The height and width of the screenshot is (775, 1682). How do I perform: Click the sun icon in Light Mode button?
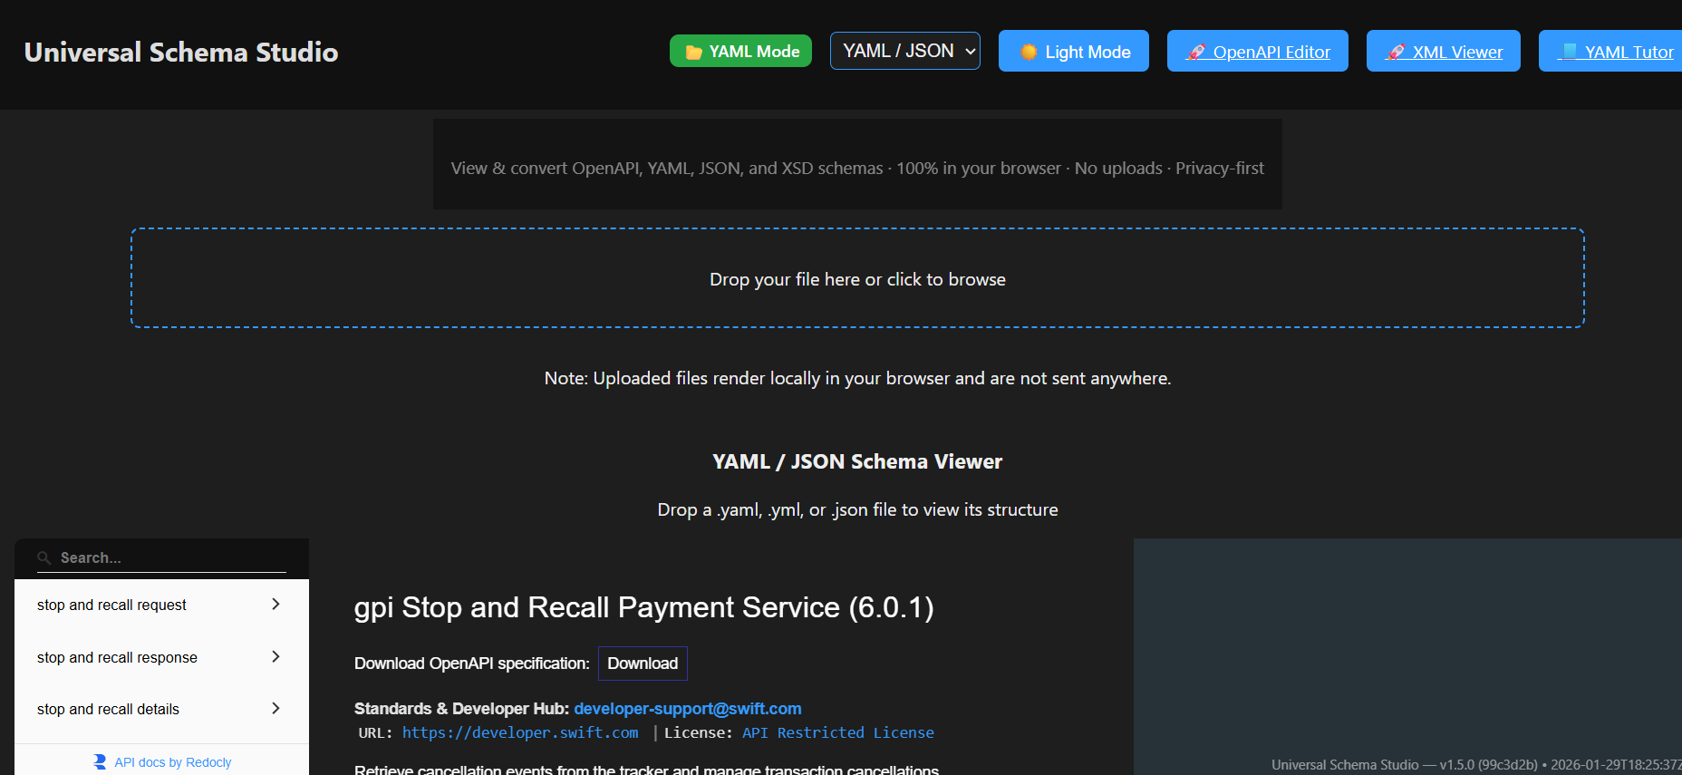pos(1029,52)
